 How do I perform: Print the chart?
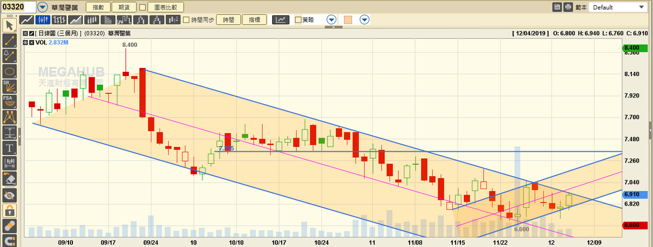coord(568,7)
